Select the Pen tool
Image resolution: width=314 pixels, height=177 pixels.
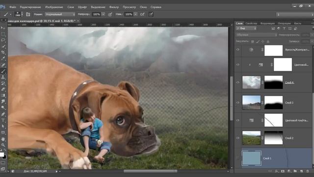point(3,114)
